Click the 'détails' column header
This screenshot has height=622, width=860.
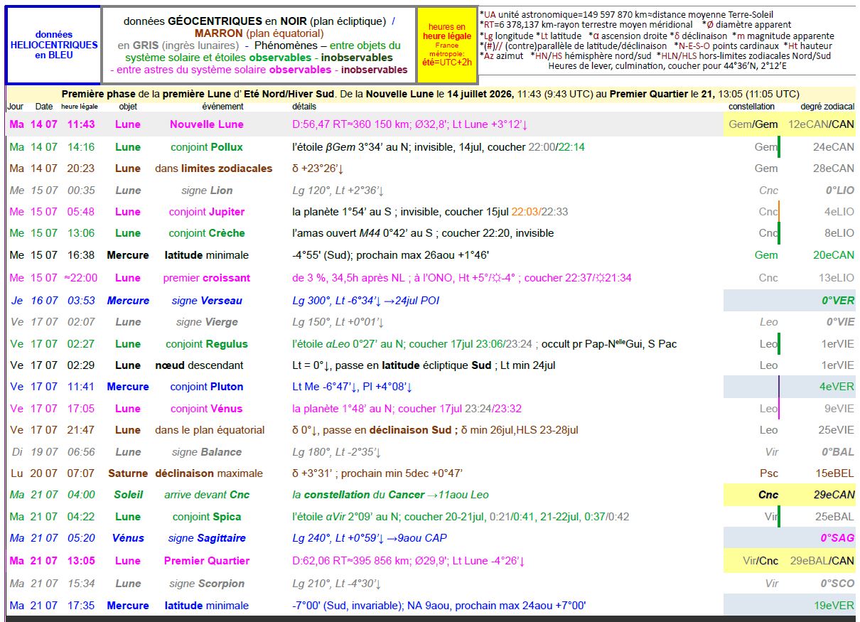[x=304, y=107]
